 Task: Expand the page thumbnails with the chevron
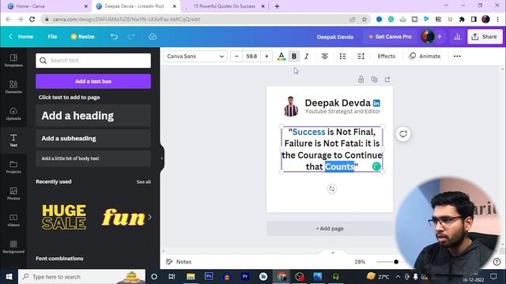click(333, 252)
